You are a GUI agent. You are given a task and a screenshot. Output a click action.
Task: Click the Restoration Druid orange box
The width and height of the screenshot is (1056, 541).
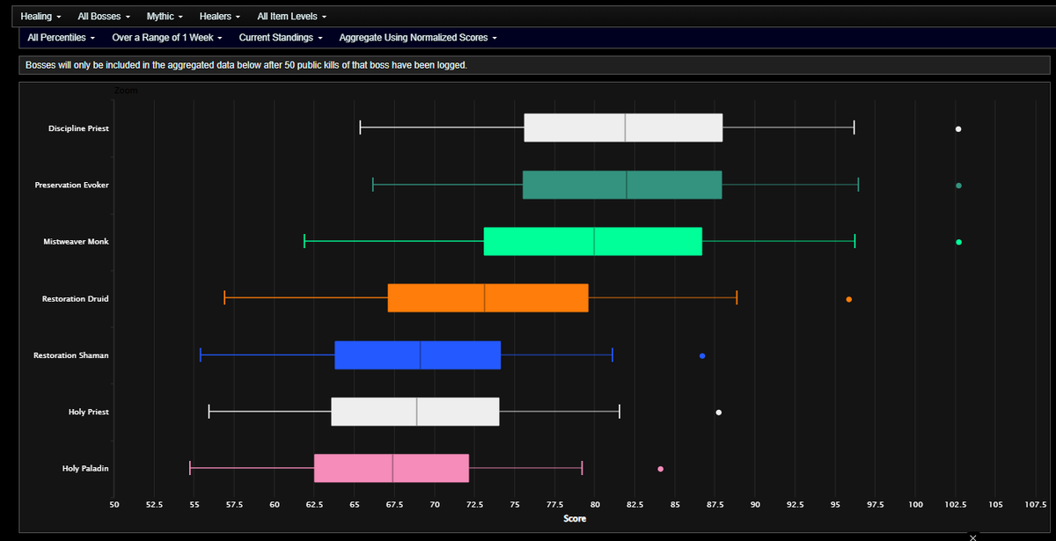(488, 298)
